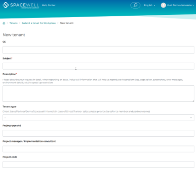Screen dimensions: 196x170
Task: Focus the Project code input
Action: coord(98,164)
